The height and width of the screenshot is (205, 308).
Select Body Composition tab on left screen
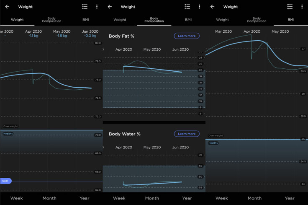pyautogui.click(x=51, y=20)
